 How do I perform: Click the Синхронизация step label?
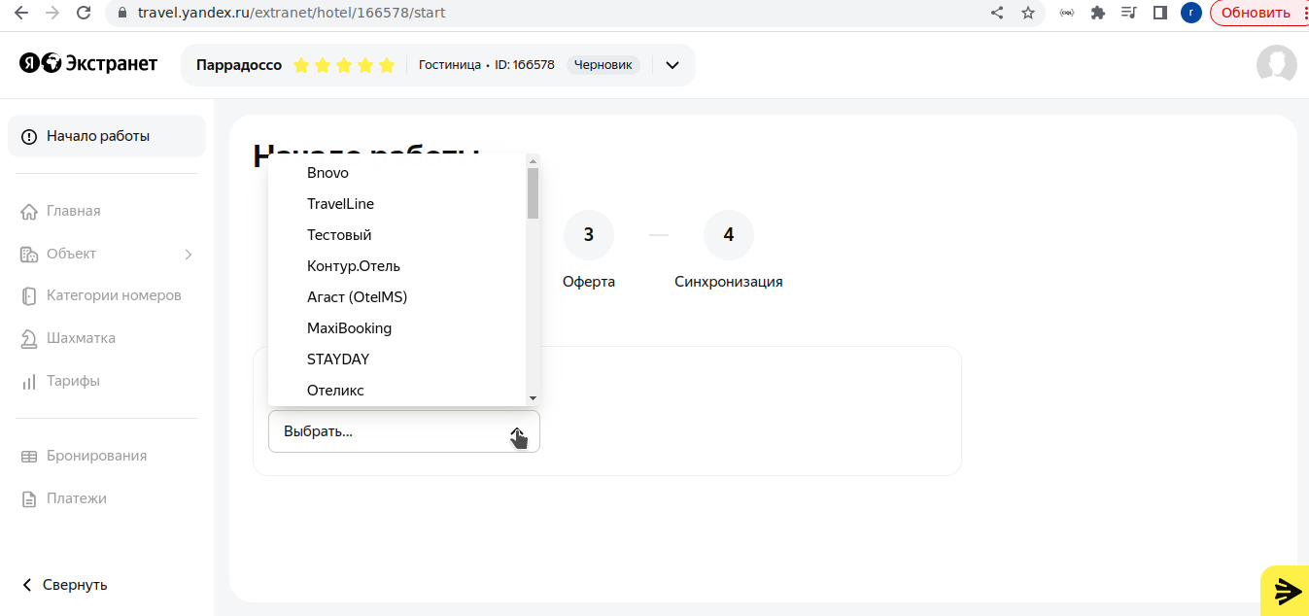[729, 282]
